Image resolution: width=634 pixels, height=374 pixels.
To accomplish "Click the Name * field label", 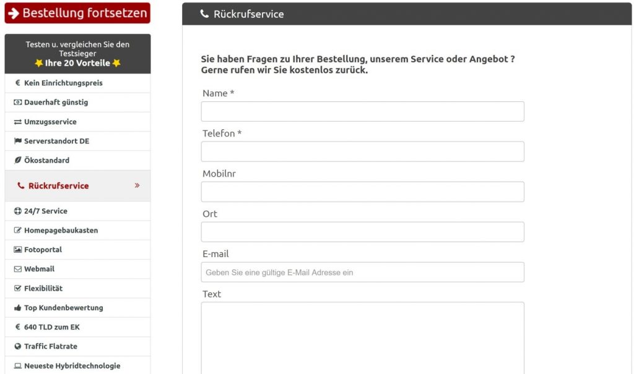I will click(x=219, y=93).
